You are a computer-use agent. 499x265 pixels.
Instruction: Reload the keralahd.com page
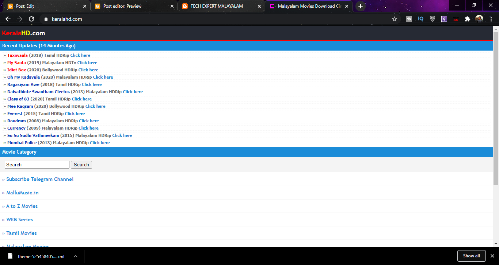click(31, 19)
